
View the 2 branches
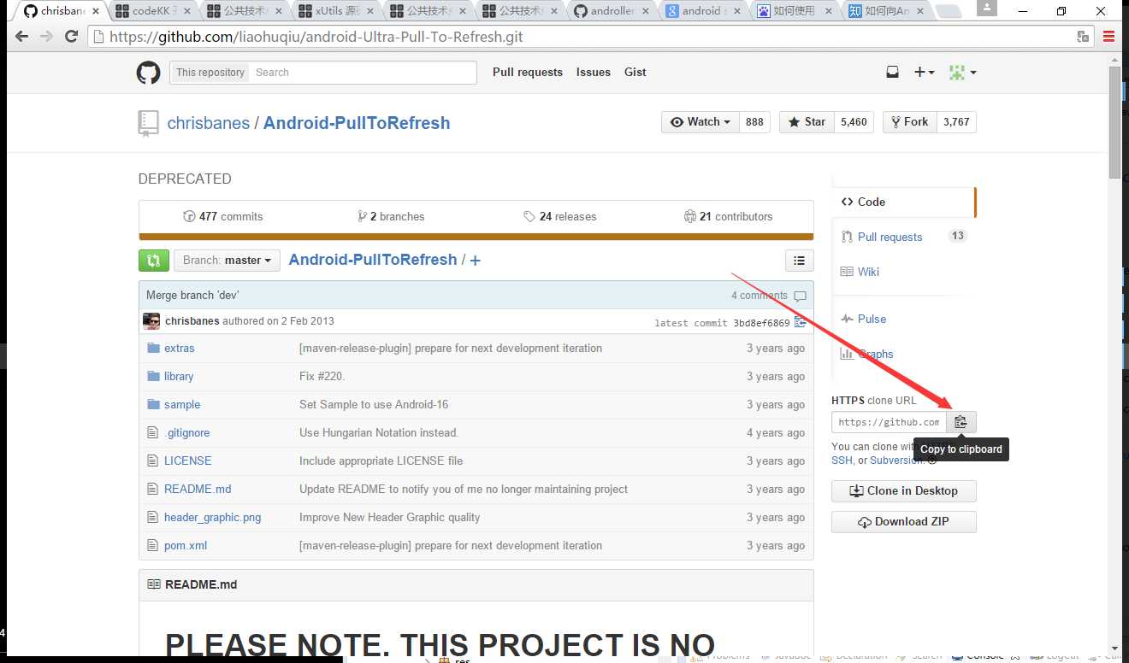pos(391,216)
